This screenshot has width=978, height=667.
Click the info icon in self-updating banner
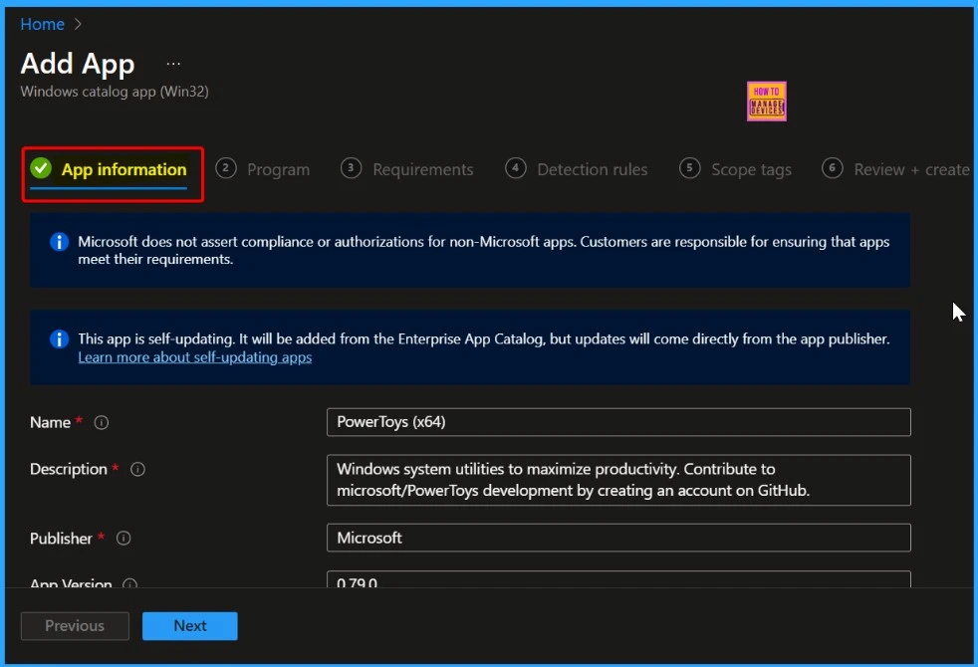pos(60,339)
